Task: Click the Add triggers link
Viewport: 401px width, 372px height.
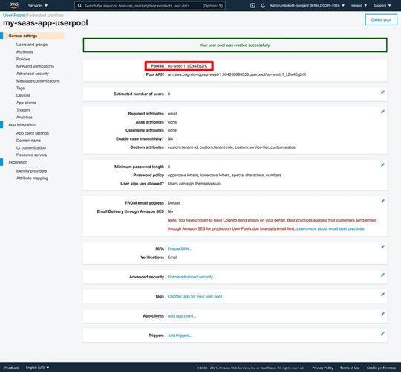Action: point(180,336)
